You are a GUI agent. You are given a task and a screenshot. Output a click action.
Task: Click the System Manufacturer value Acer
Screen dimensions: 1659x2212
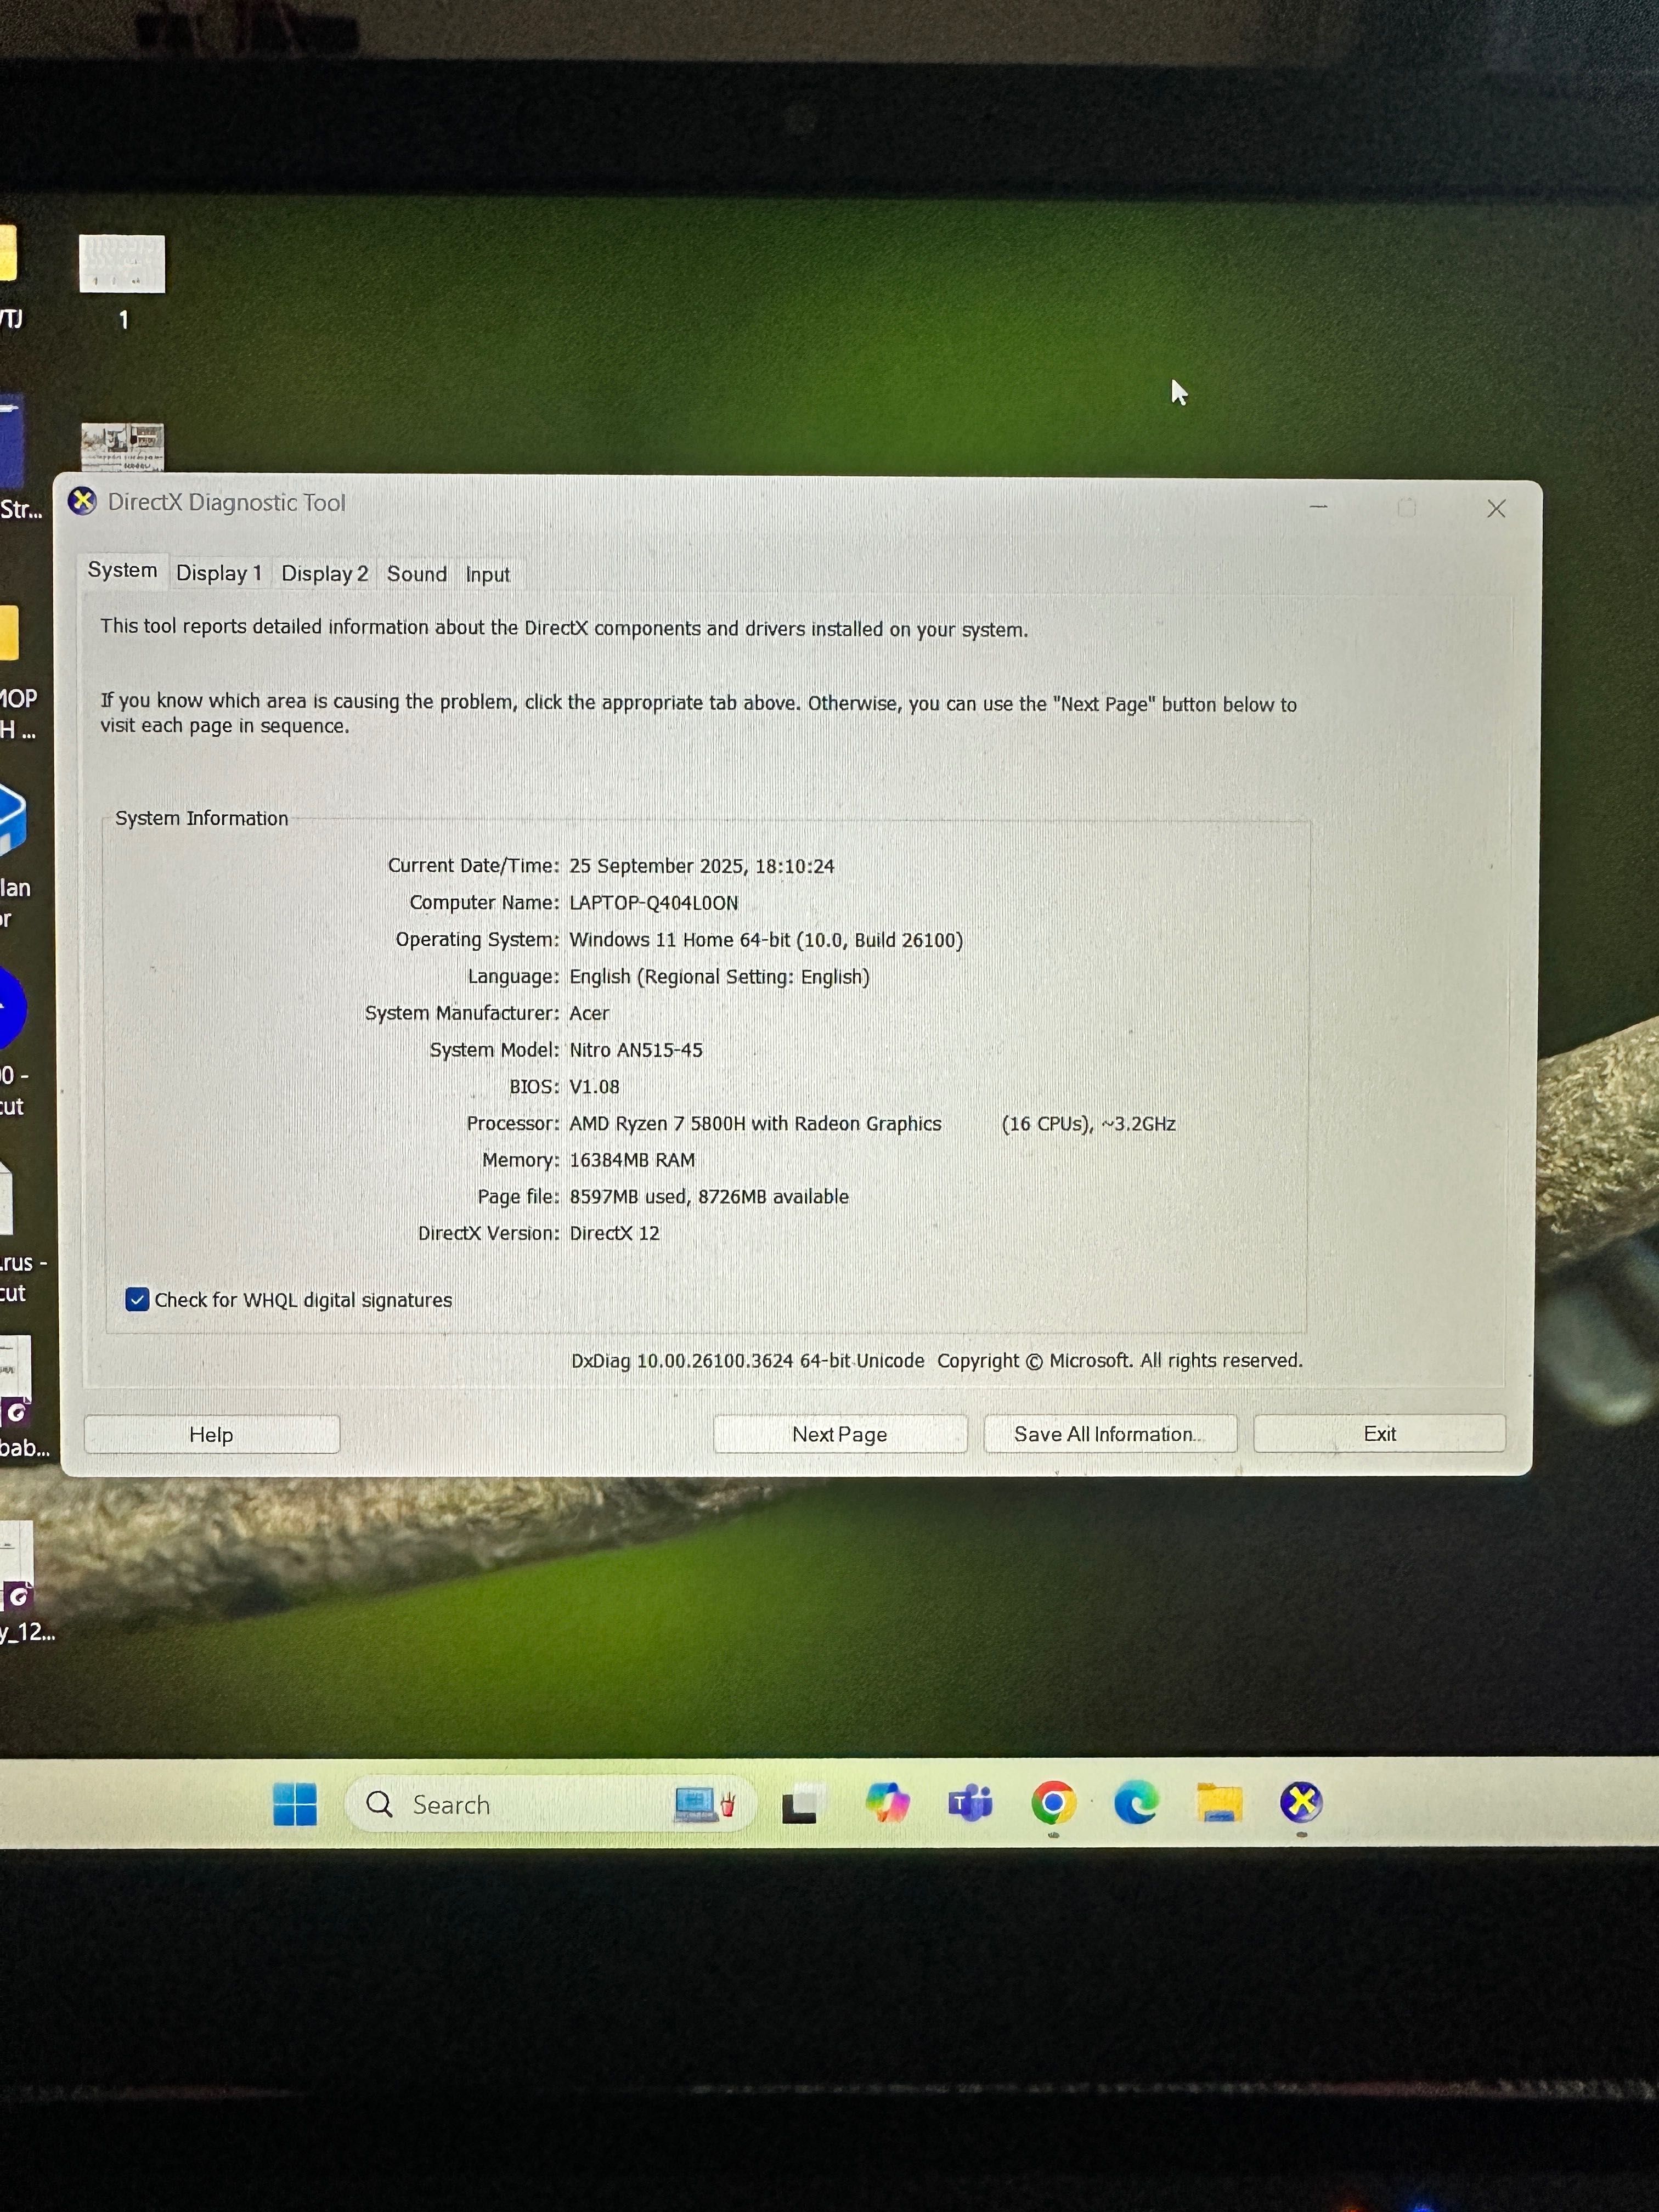point(589,1013)
